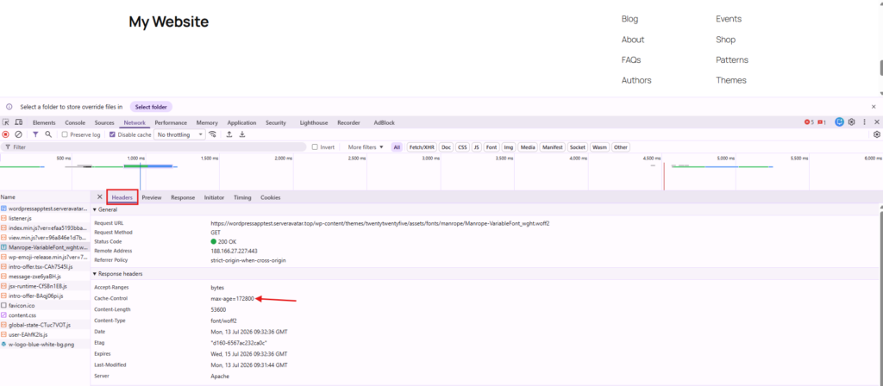Open the blue AI assistance icon
This screenshot has height=386, width=883.
(839, 122)
